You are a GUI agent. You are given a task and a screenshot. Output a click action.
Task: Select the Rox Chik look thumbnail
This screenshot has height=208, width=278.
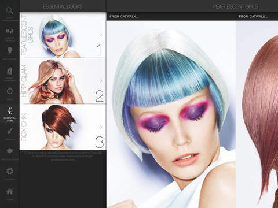pyautogui.click(x=63, y=127)
